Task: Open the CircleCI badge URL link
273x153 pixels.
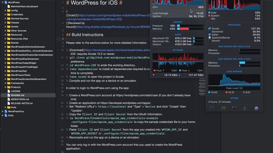Action: point(114,15)
